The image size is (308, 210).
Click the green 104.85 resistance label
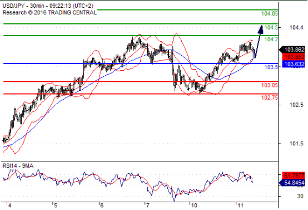coord(270,13)
